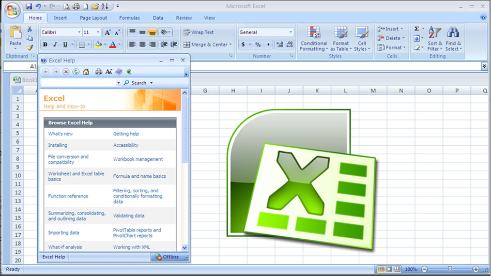
Task: Refresh the Excel Help page
Action: coord(76,72)
